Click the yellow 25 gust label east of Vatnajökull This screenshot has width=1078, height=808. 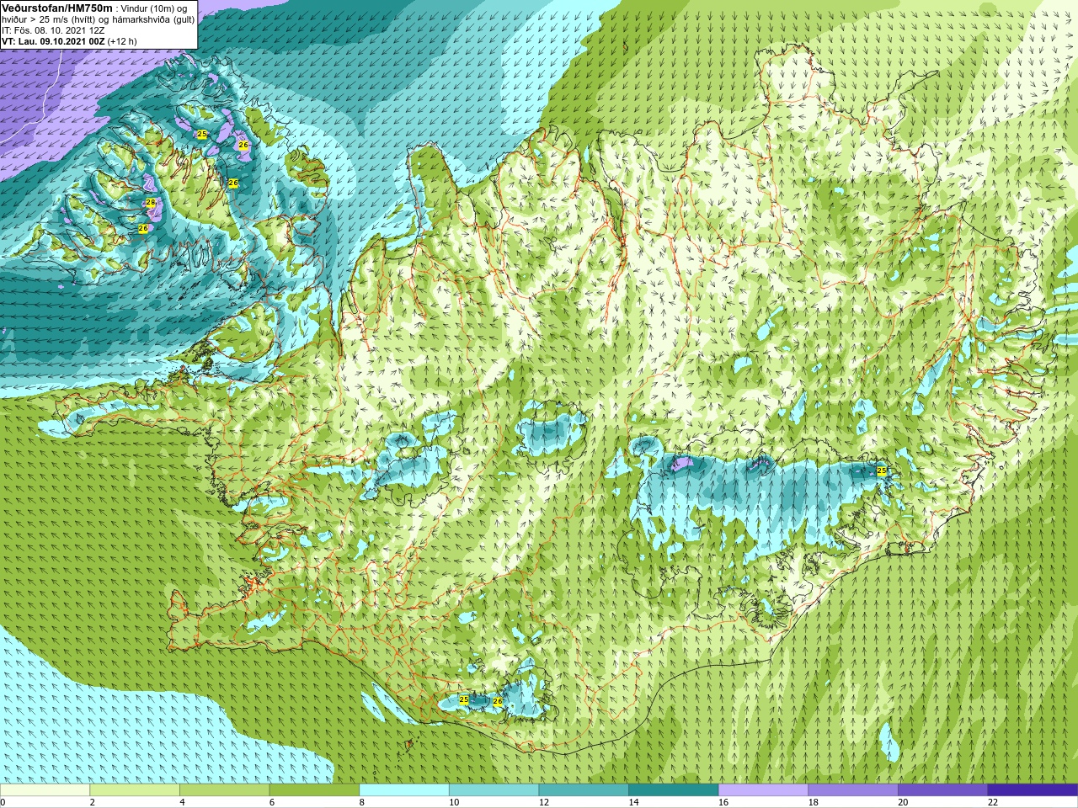882,470
